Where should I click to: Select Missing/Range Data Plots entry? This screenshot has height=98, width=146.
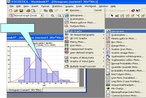[x=127, y=92]
